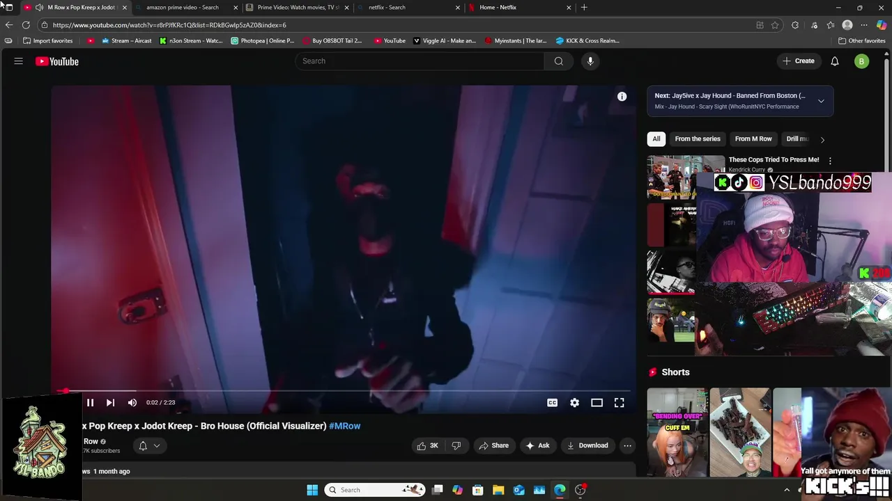Open account avatar B menu
The image size is (892, 501).
tap(861, 61)
